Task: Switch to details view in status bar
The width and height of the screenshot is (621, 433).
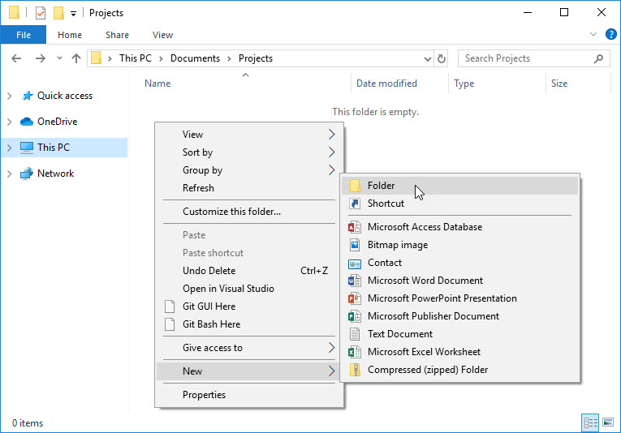Action: (589, 423)
